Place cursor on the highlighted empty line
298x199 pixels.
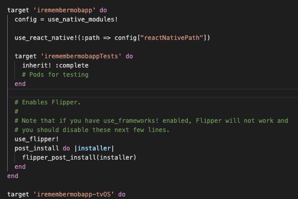tap(153, 93)
